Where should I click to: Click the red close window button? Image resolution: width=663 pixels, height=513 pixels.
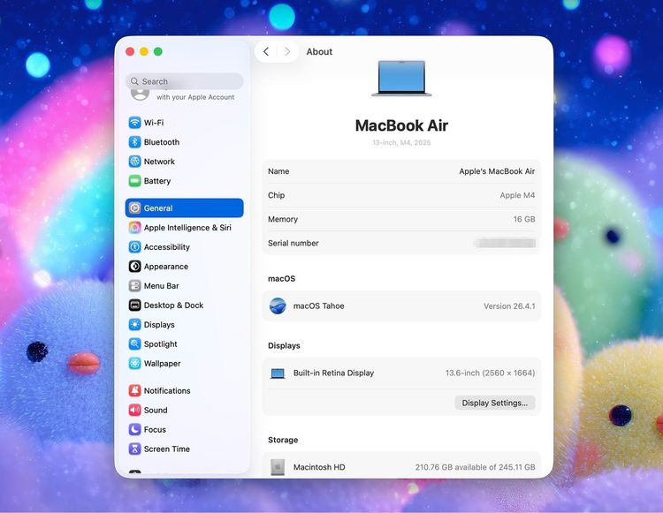click(x=130, y=51)
